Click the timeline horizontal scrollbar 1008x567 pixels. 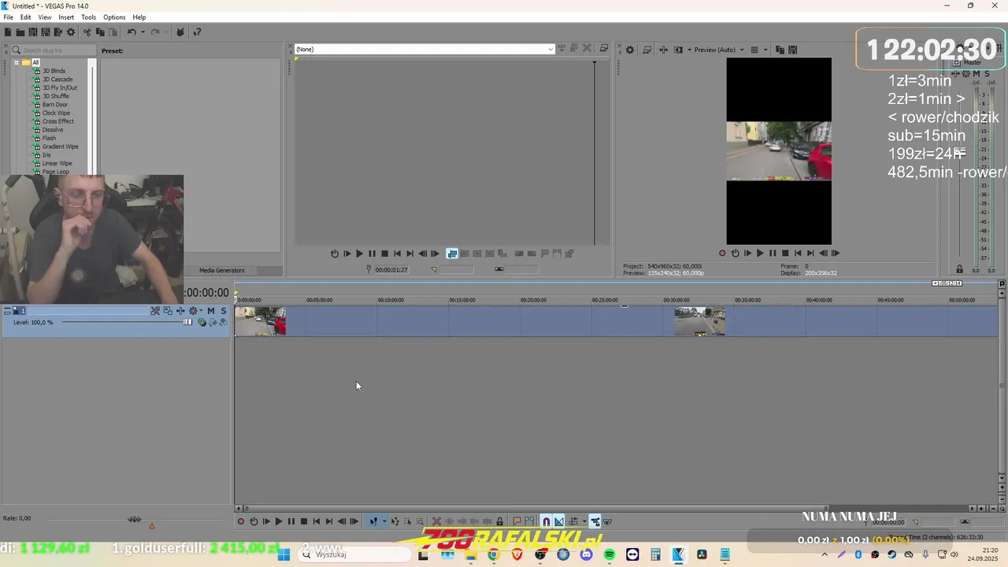tap(535, 509)
